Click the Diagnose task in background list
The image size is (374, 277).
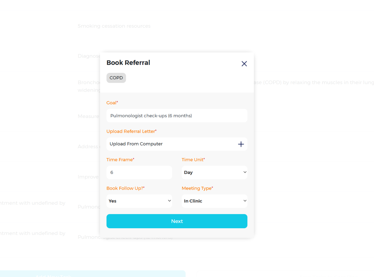(x=89, y=56)
